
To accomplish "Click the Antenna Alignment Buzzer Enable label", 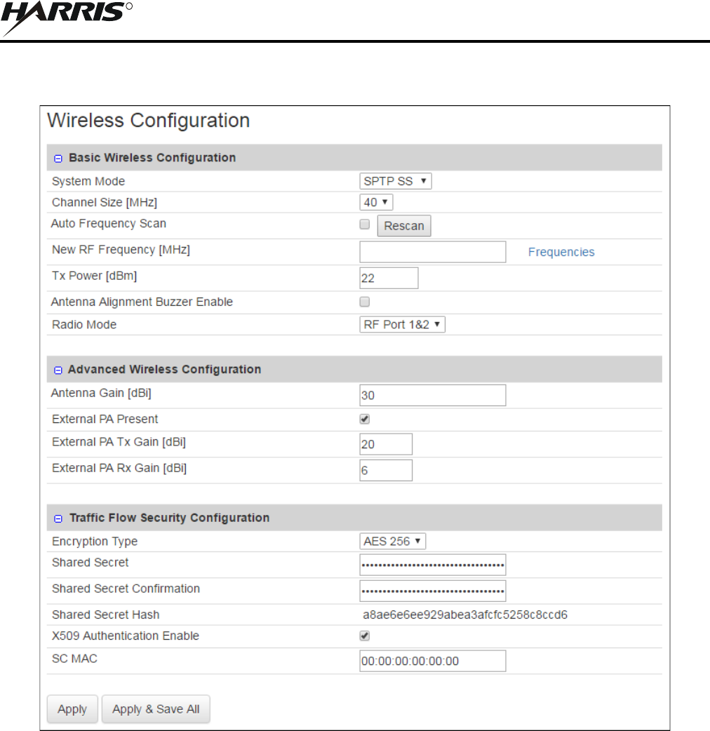I will [142, 302].
